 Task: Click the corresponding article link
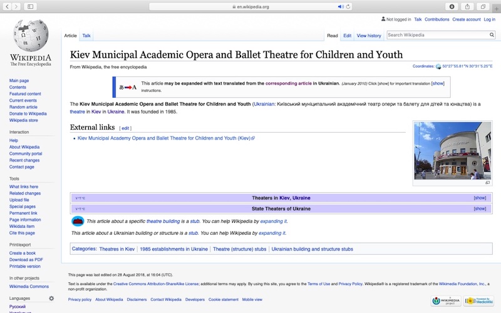(x=288, y=83)
